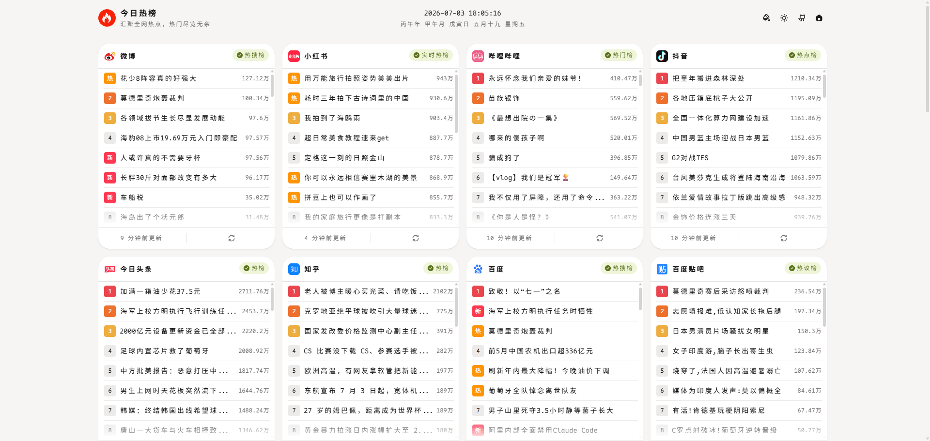Click the 小红书 实时热榜 badge

431,55
